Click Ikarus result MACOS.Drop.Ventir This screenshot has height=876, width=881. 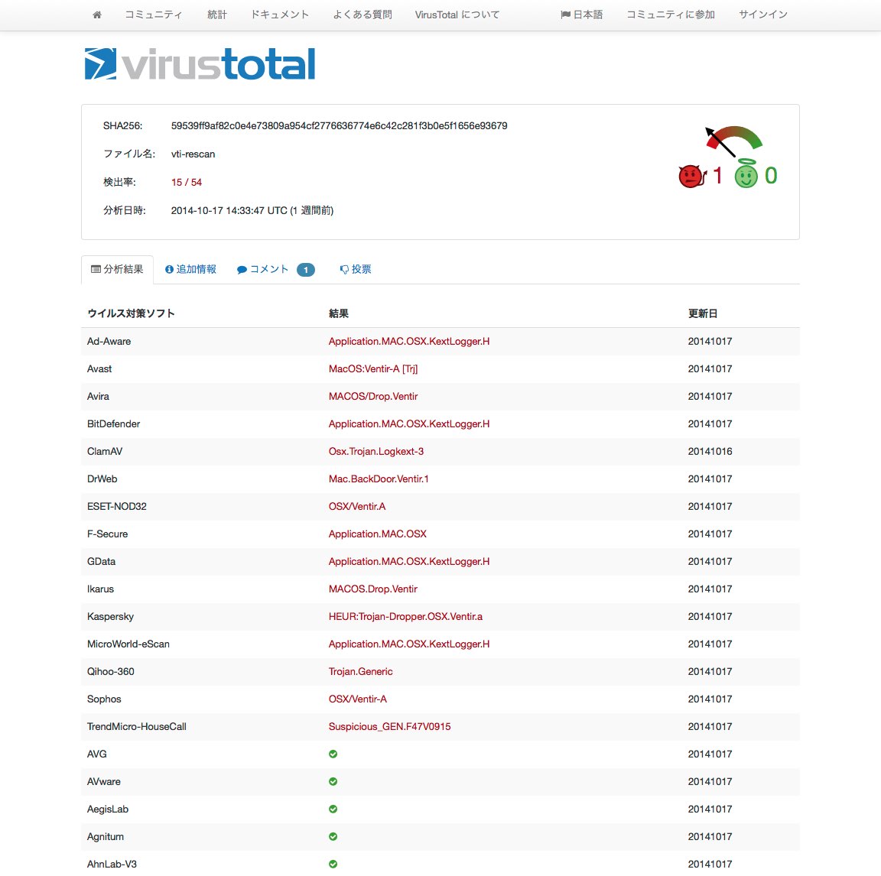(373, 589)
